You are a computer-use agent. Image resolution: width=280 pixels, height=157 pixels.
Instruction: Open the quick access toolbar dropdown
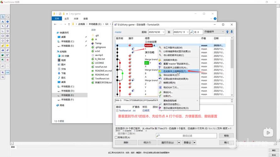click(x=67, y=14)
